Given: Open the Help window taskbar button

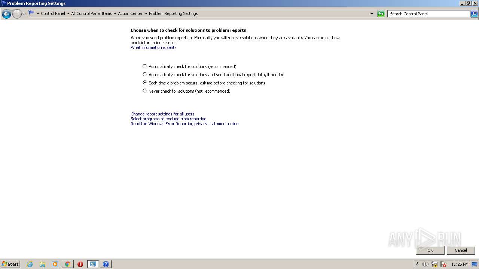Looking at the screenshot, I should point(106,264).
